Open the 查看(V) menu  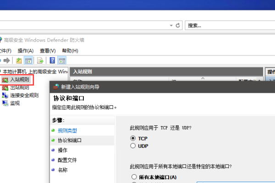click(x=48, y=50)
